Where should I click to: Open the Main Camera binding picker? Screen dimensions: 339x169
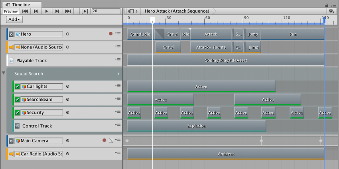tap(68, 140)
